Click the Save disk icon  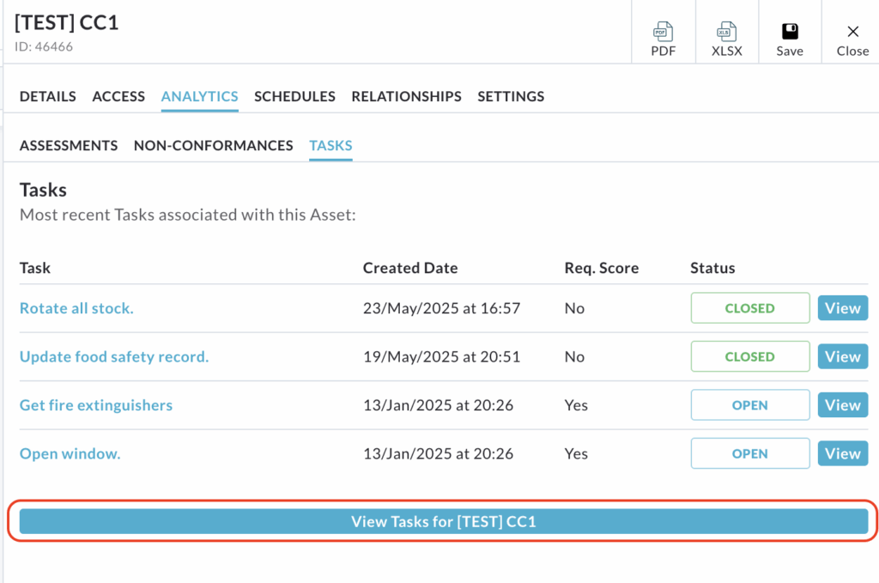(790, 33)
